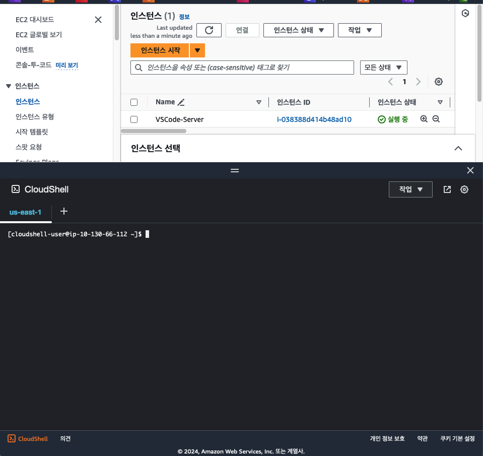Close the CloudShell panel

point(470,170)
